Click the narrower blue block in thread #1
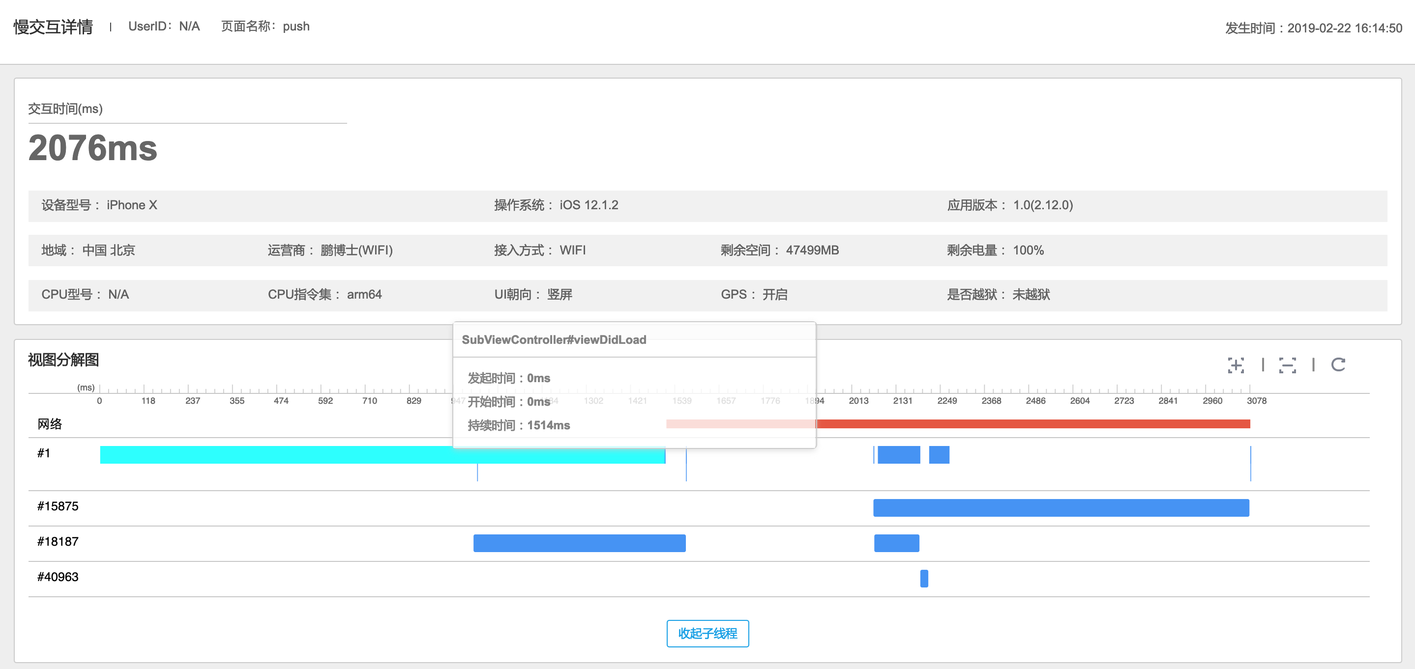The image size is (1415, 669). pyautogui.click(x=939, y=455)
